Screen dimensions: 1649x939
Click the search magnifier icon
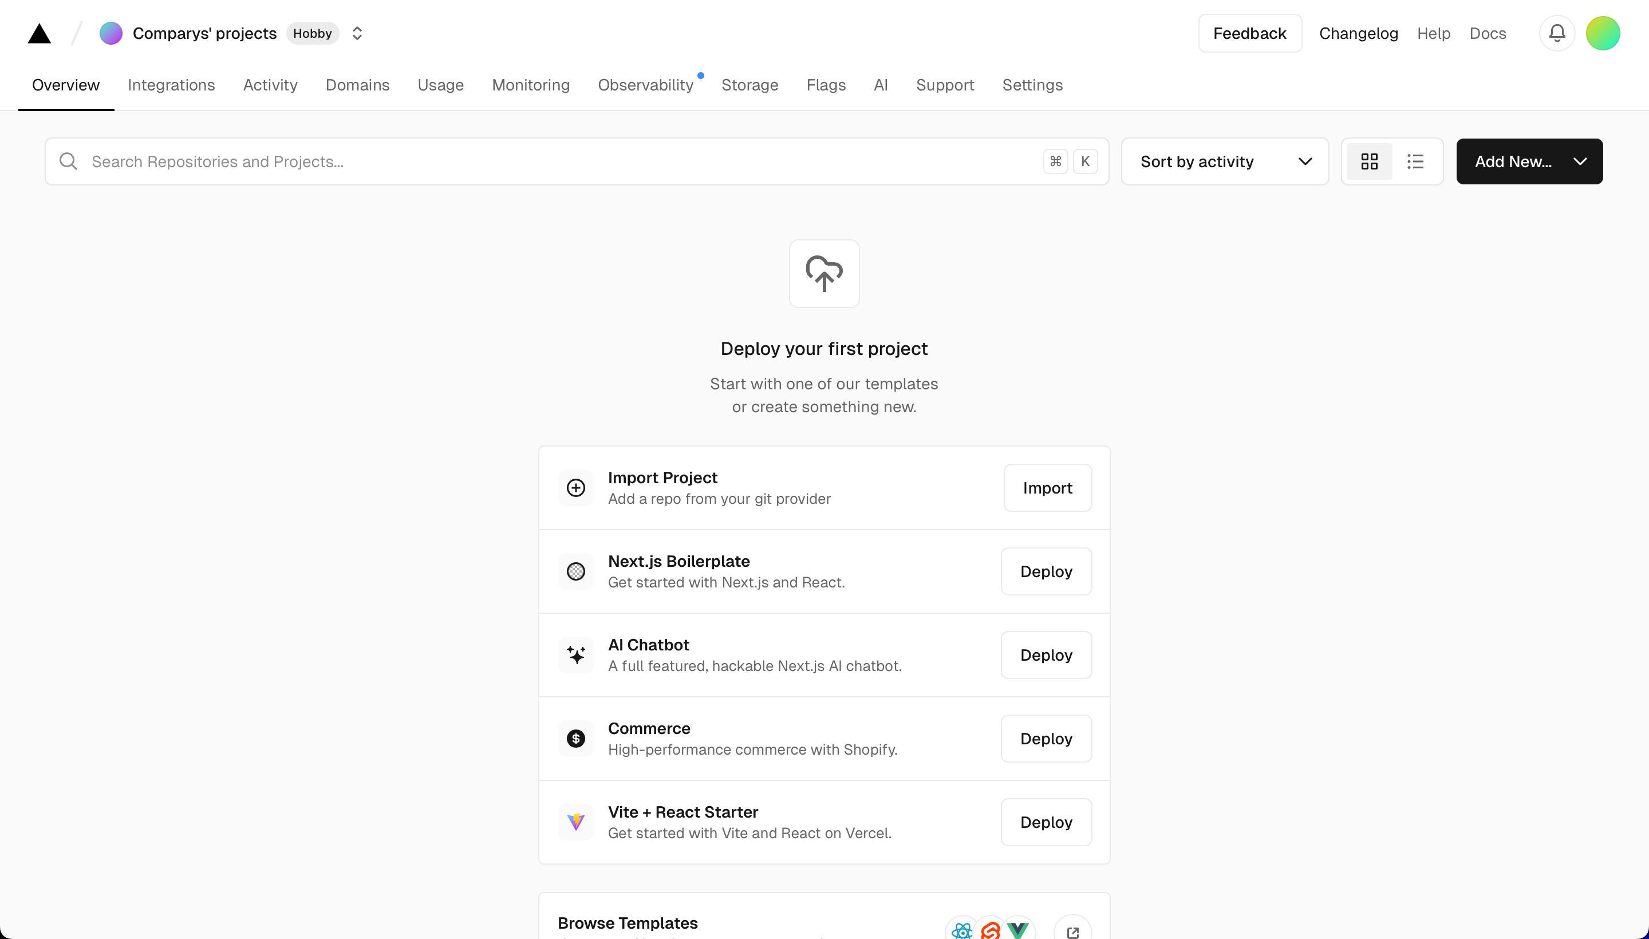point(68,161)
